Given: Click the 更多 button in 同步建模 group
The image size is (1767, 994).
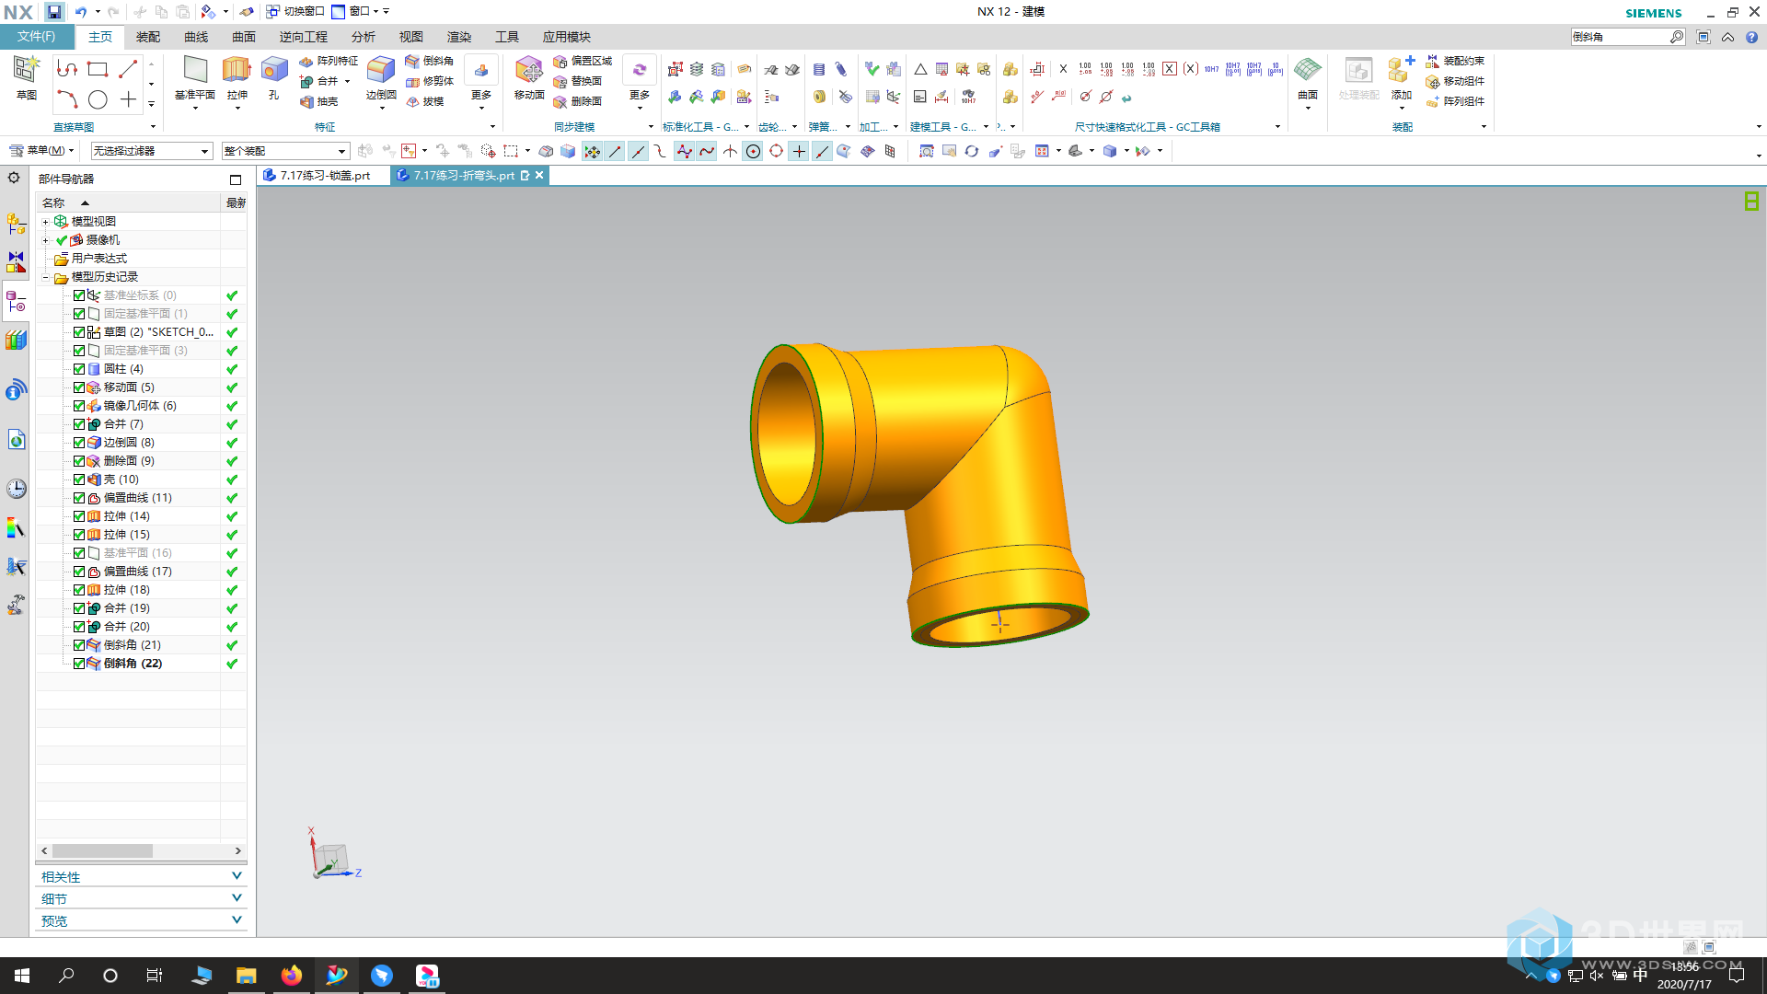Looking at the screenshot, I should [640, 83].
